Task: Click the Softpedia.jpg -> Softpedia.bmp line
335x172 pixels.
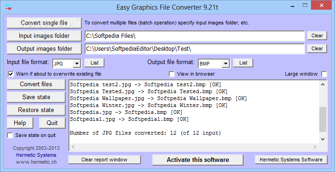Action: tap(126, 113)
